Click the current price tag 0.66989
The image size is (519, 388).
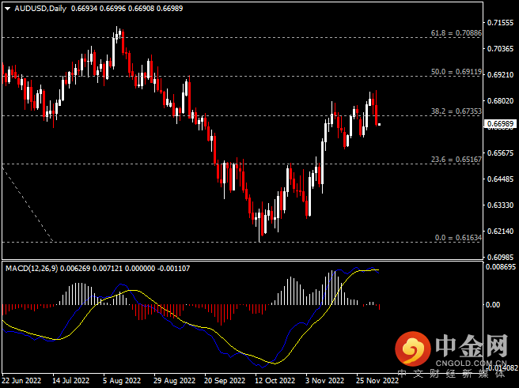502,124
